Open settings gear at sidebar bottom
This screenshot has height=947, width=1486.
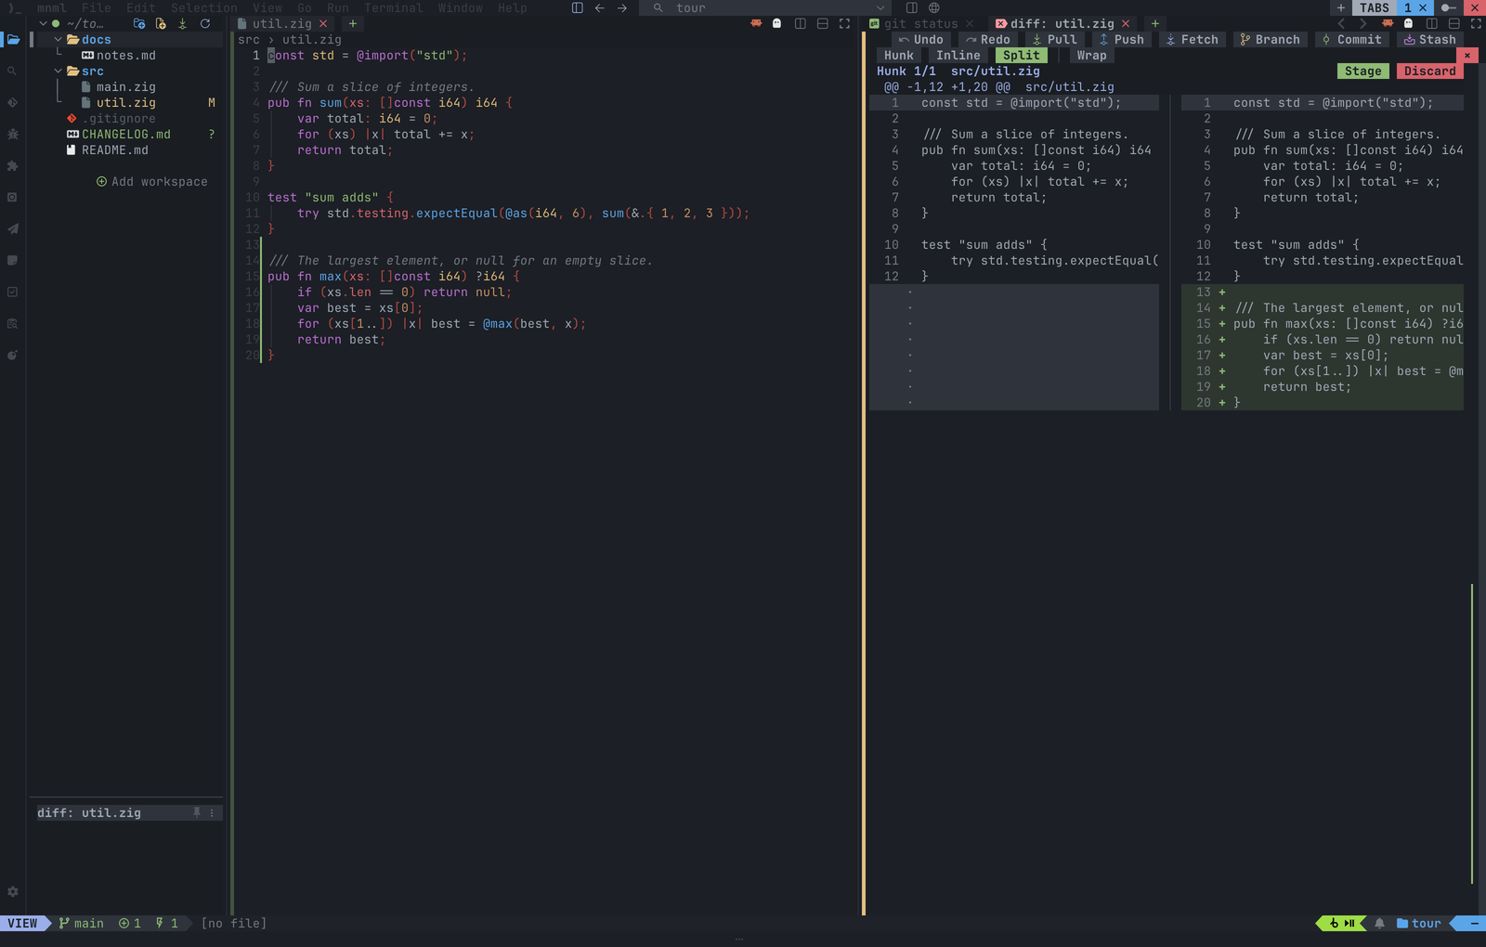(x=13, y=891)
